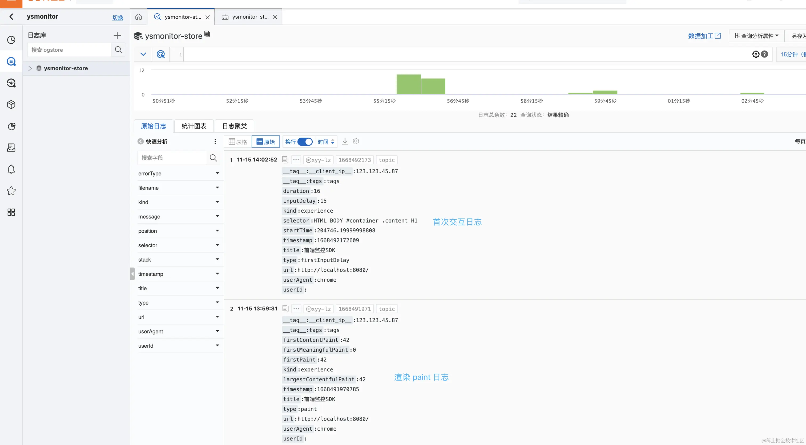Click the clock icon in left sidebar

click(11, 40)
